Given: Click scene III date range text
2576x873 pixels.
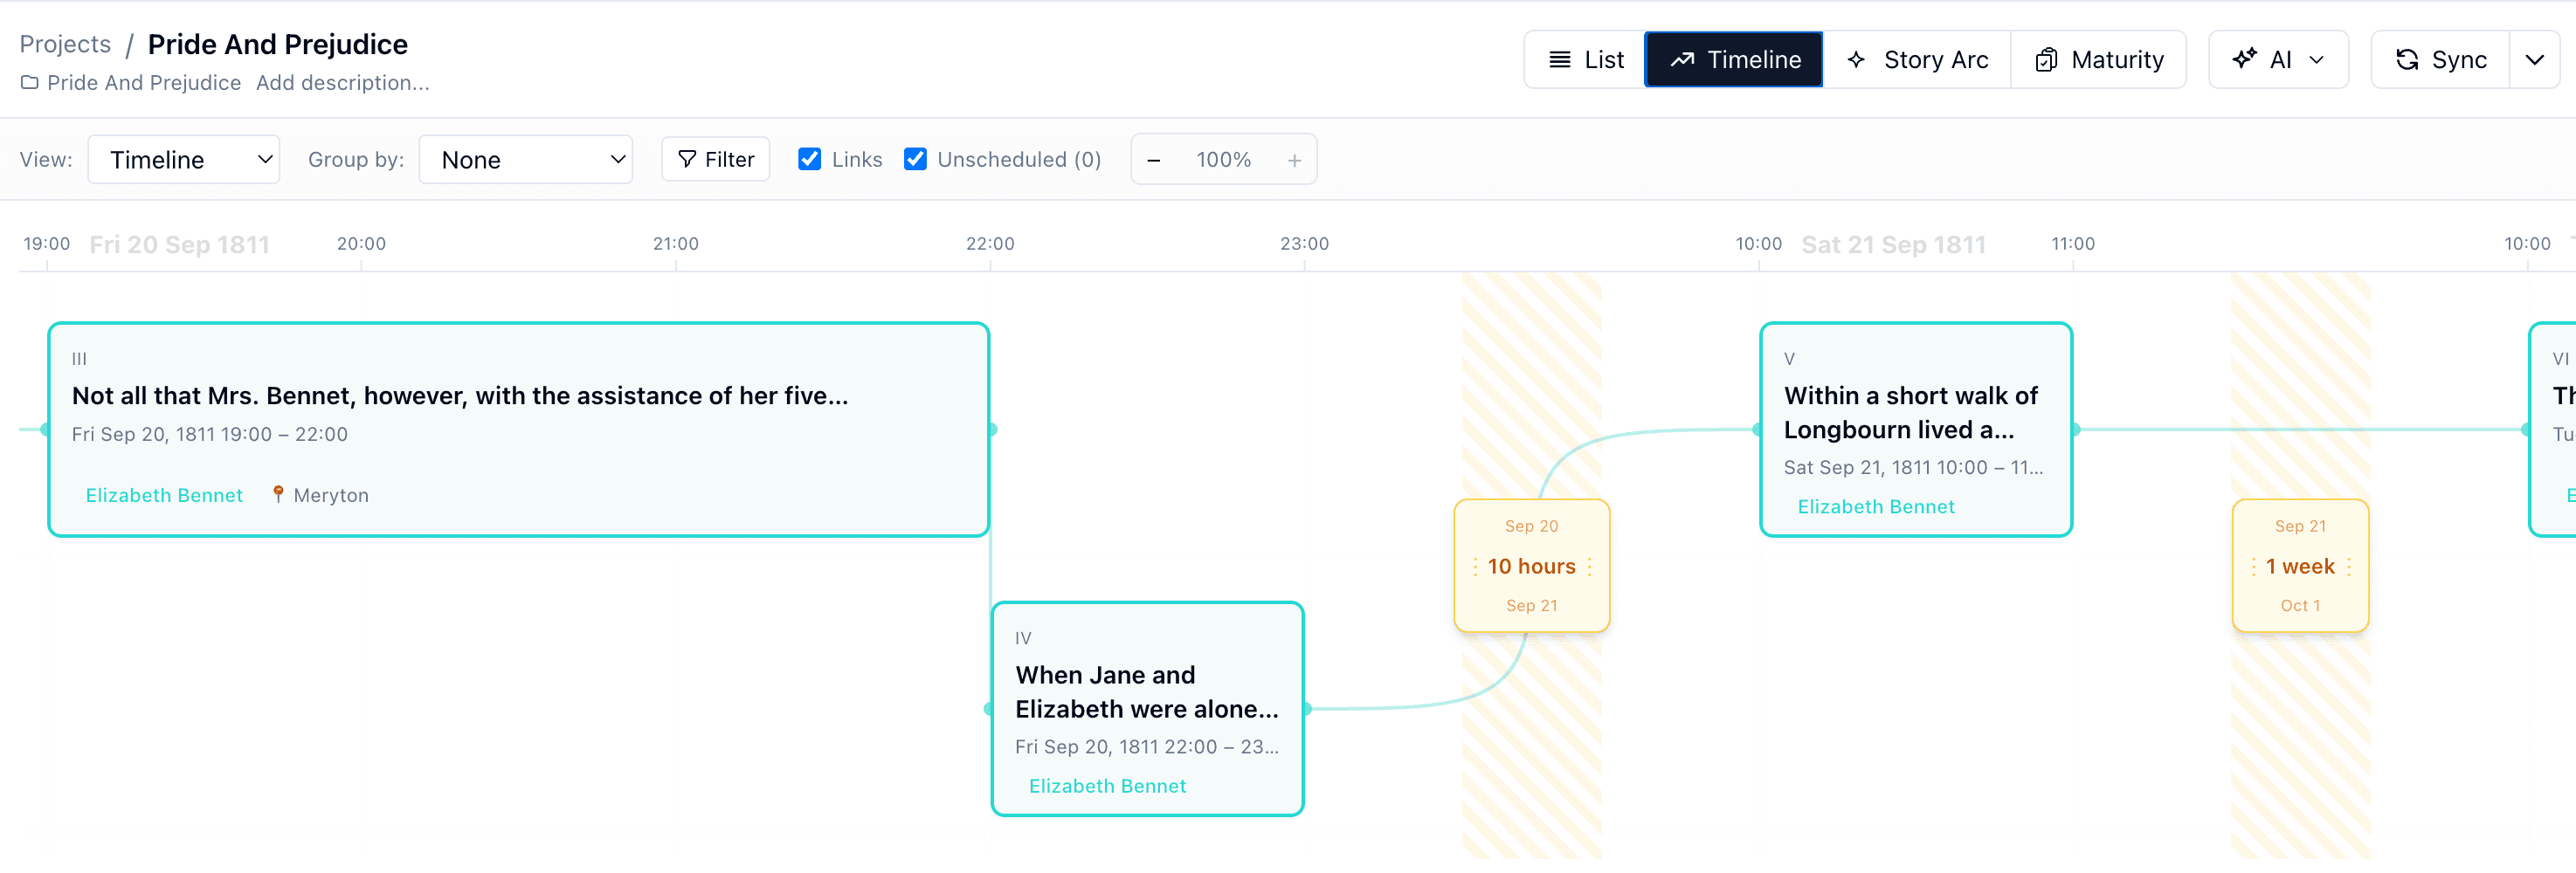Looking at the screenshot, I should [210, 435].
